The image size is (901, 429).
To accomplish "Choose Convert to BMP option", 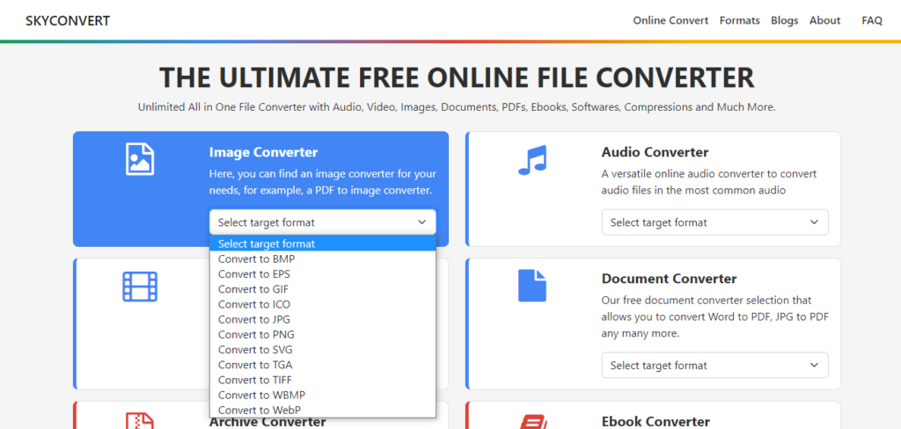I will 256,259.
